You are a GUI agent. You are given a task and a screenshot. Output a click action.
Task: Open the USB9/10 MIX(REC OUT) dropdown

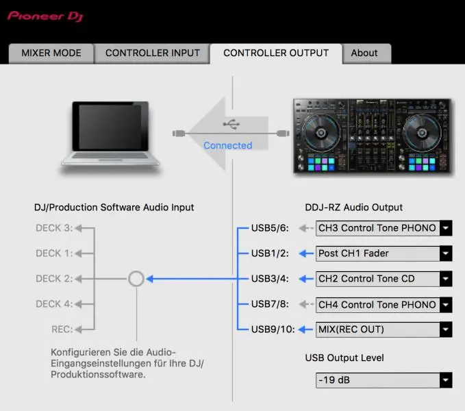384,329
